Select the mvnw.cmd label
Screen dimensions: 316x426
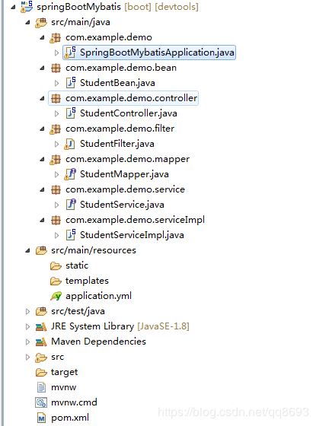(x=74, y=402)
